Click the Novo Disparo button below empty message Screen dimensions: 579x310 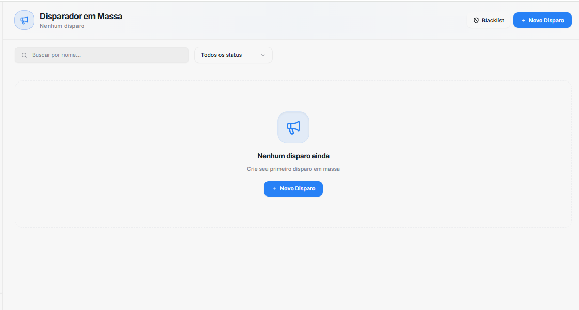293,189
